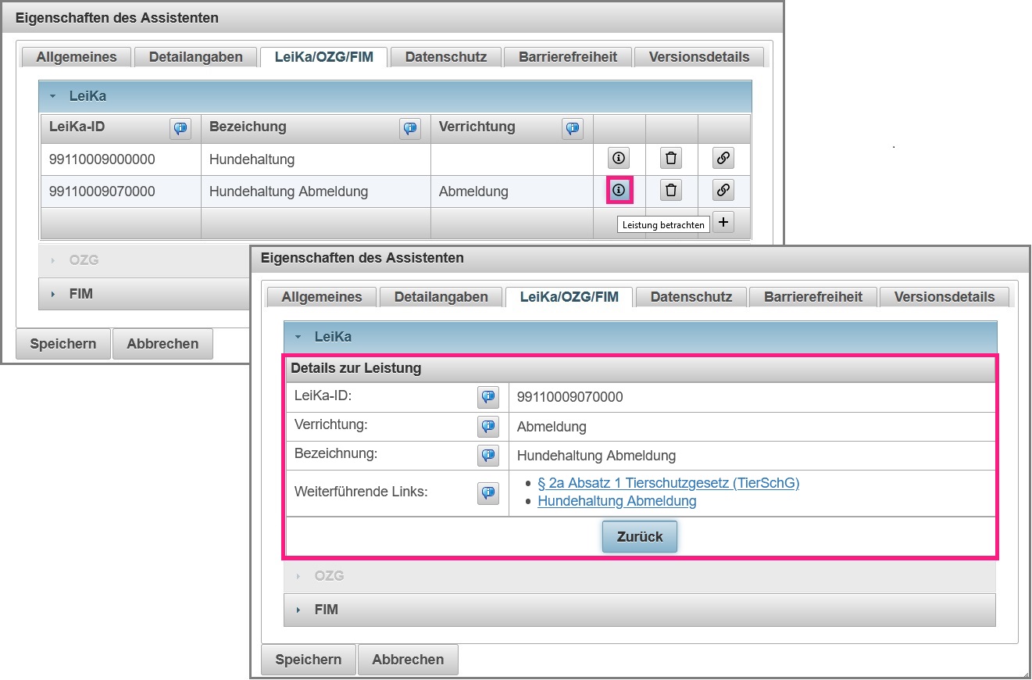This screenshot has width=1032, height=680.
Task: Select LeiKa/OZG/FIM tab in front window
Action: (569, 297)
